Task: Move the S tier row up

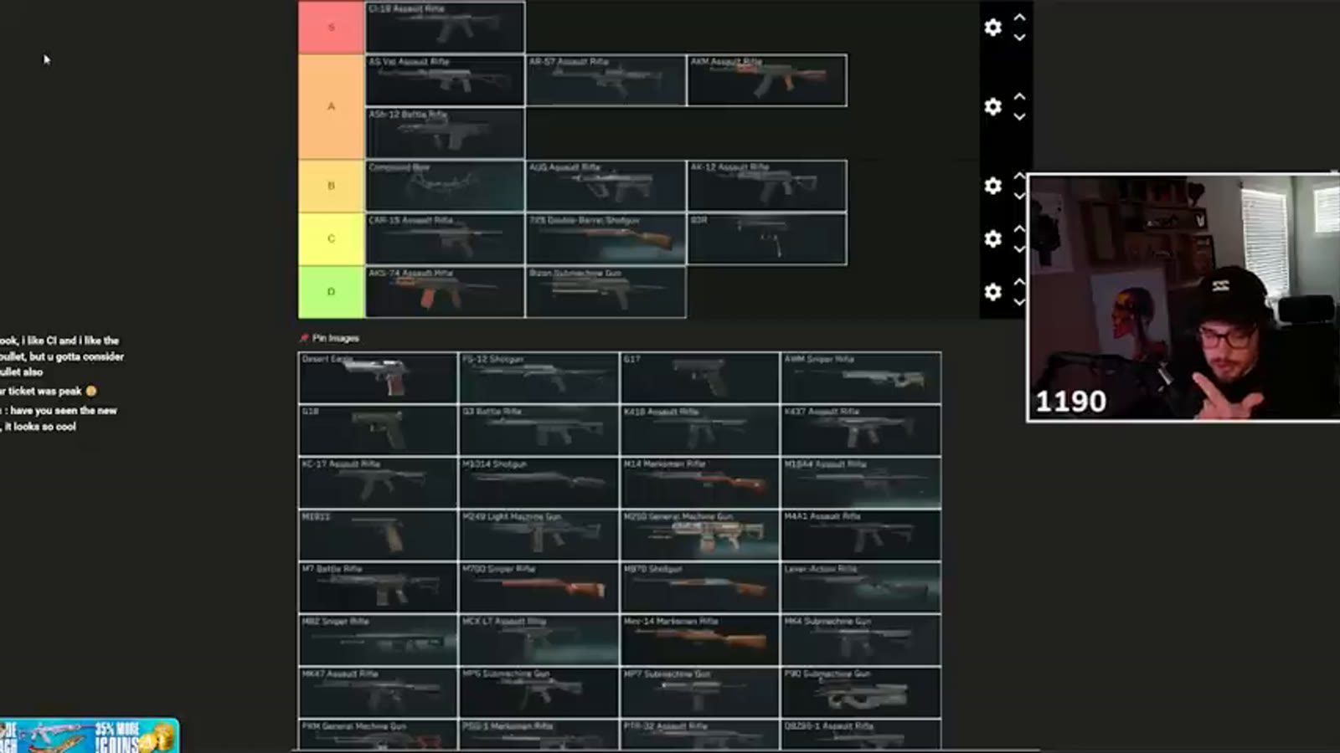Action: tap(1019, 17)
